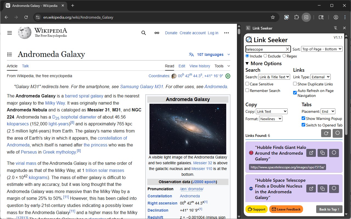Open the Wikipedia personal tools ellipsis menu
The image size is (351, 219).
click(x=227, y=33)
